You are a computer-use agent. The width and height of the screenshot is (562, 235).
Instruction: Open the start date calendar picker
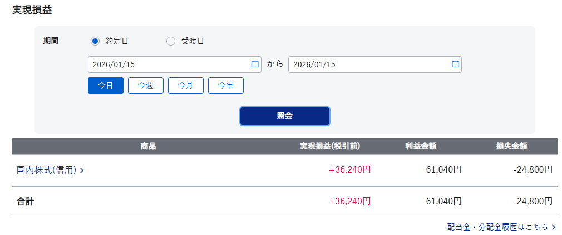coord(255,64)
